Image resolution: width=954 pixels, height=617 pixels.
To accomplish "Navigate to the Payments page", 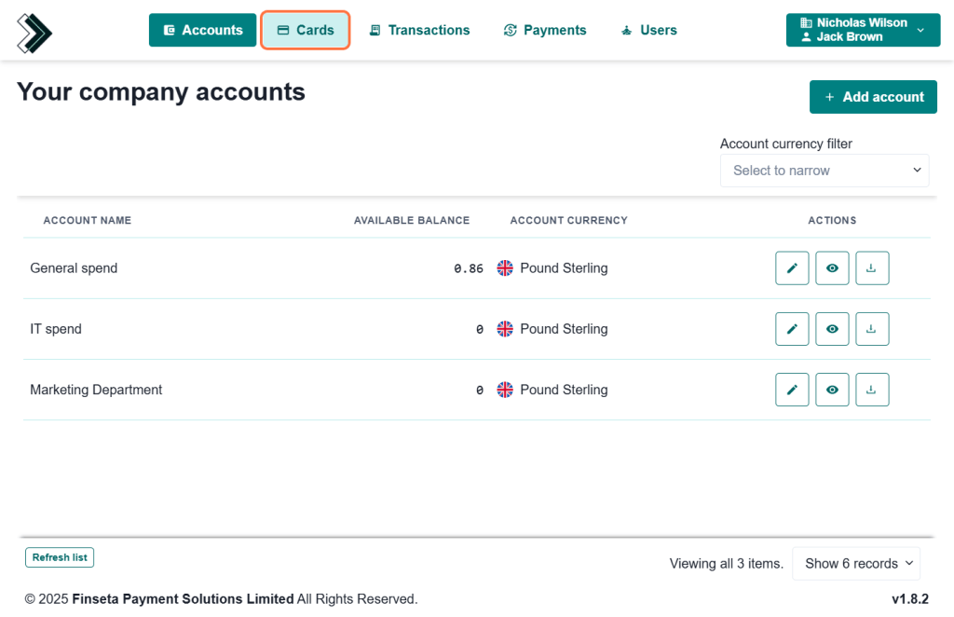I will [x=545, y=30].
